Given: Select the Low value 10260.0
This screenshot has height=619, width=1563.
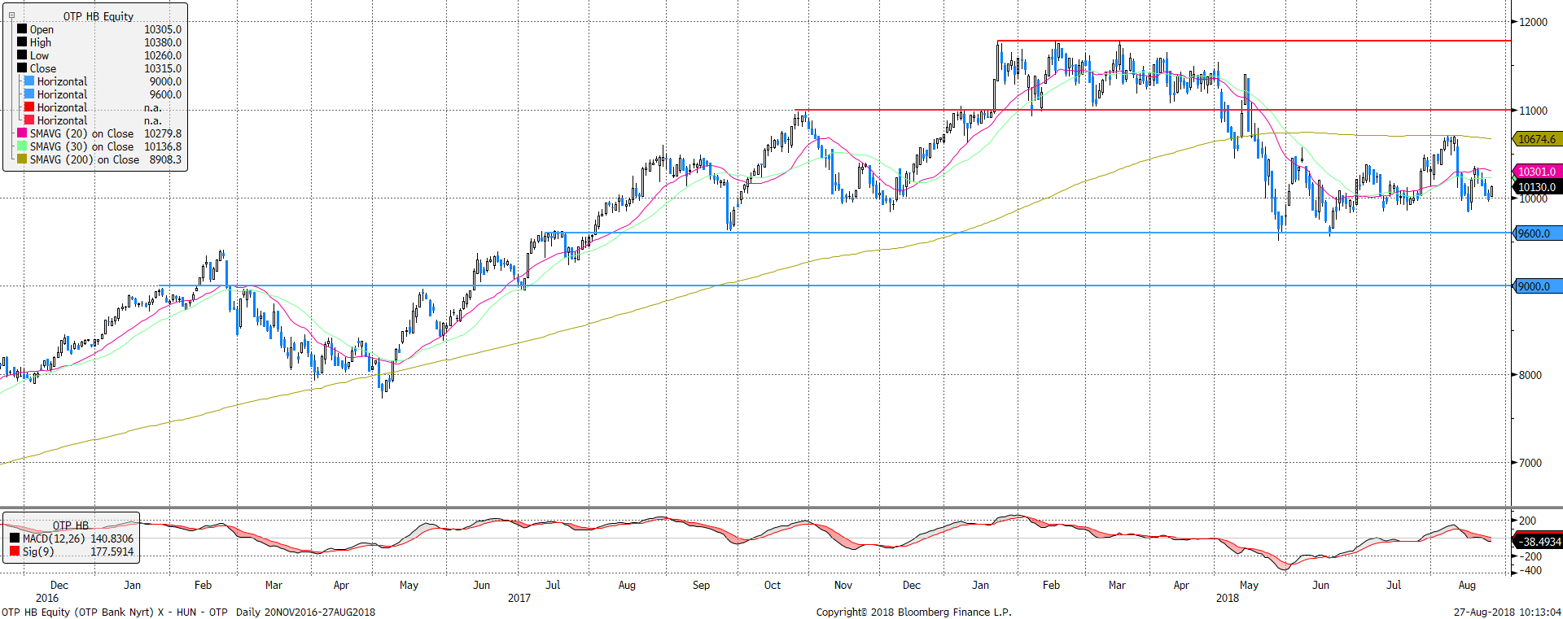Looking at the screenshot, I should [163, 55].
